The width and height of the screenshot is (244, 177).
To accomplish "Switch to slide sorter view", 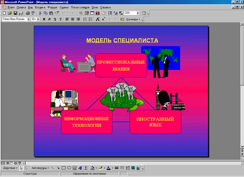I will pos(16,163).
